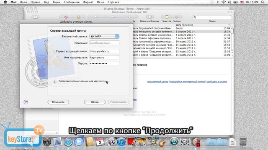Click the Назад button
The height and width of the screenshot is (150, 268).
pos(95,102)
